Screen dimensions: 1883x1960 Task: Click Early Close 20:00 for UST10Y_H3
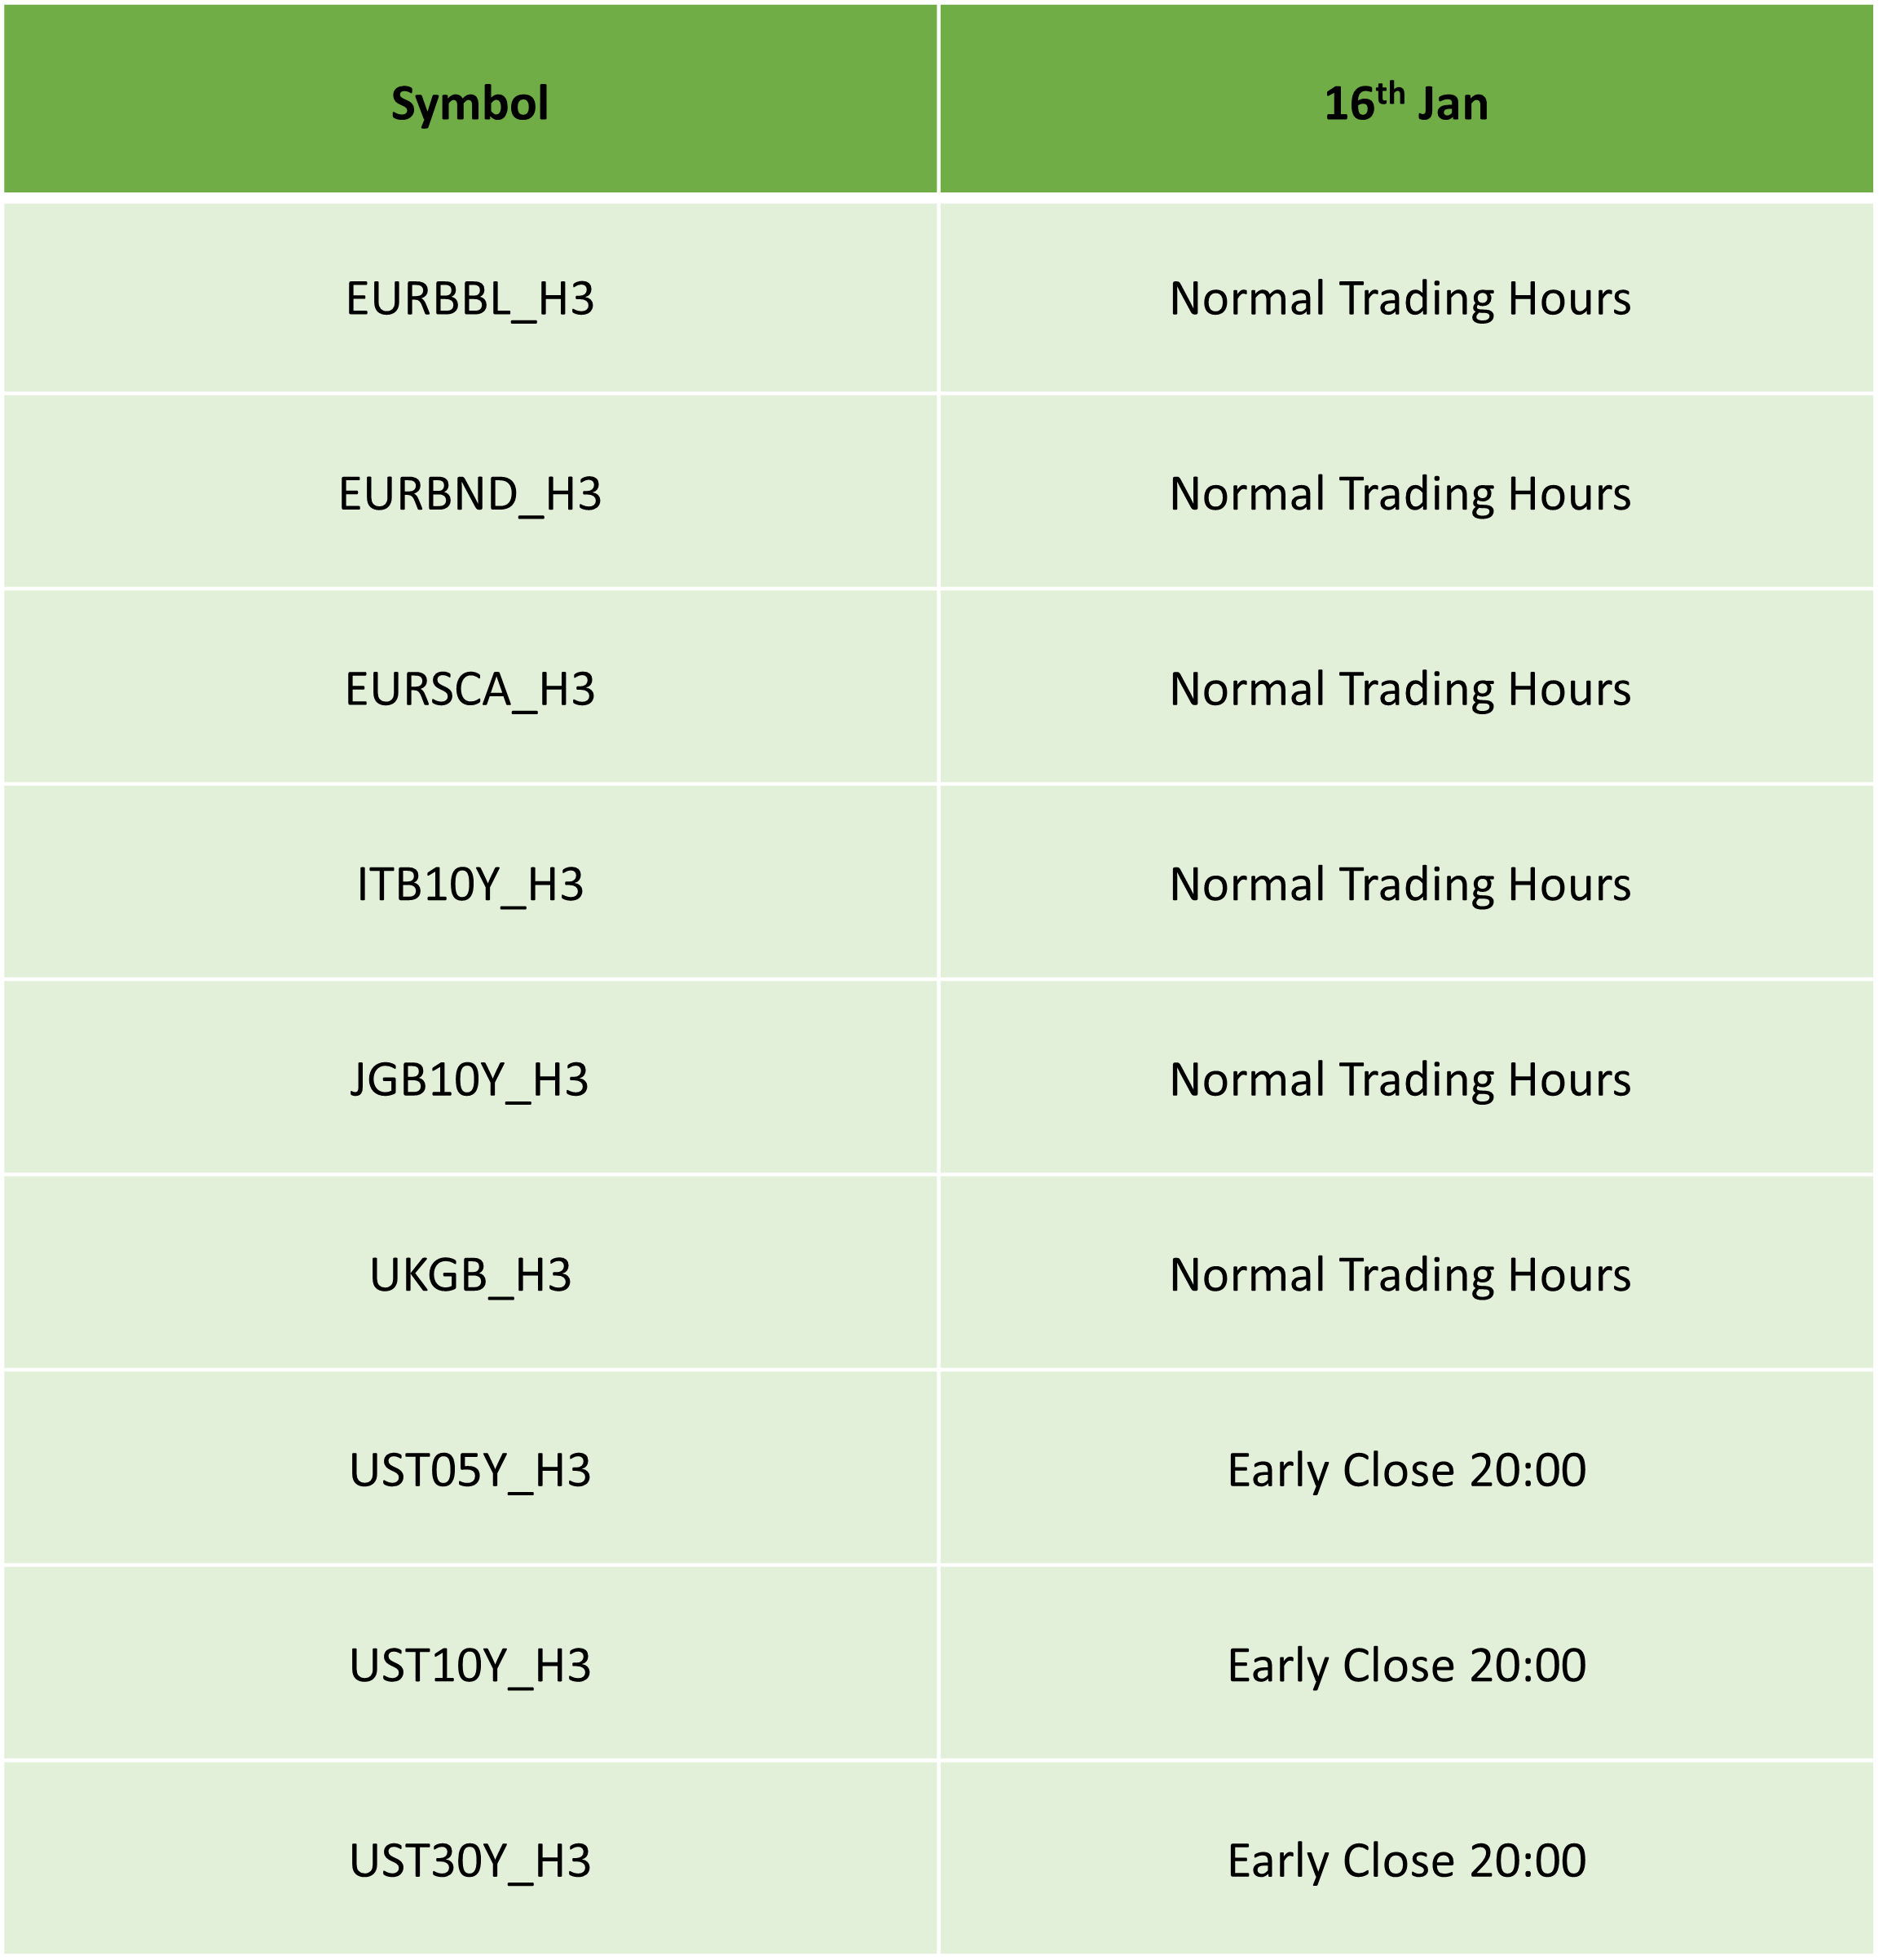tap(1407, 1665)
